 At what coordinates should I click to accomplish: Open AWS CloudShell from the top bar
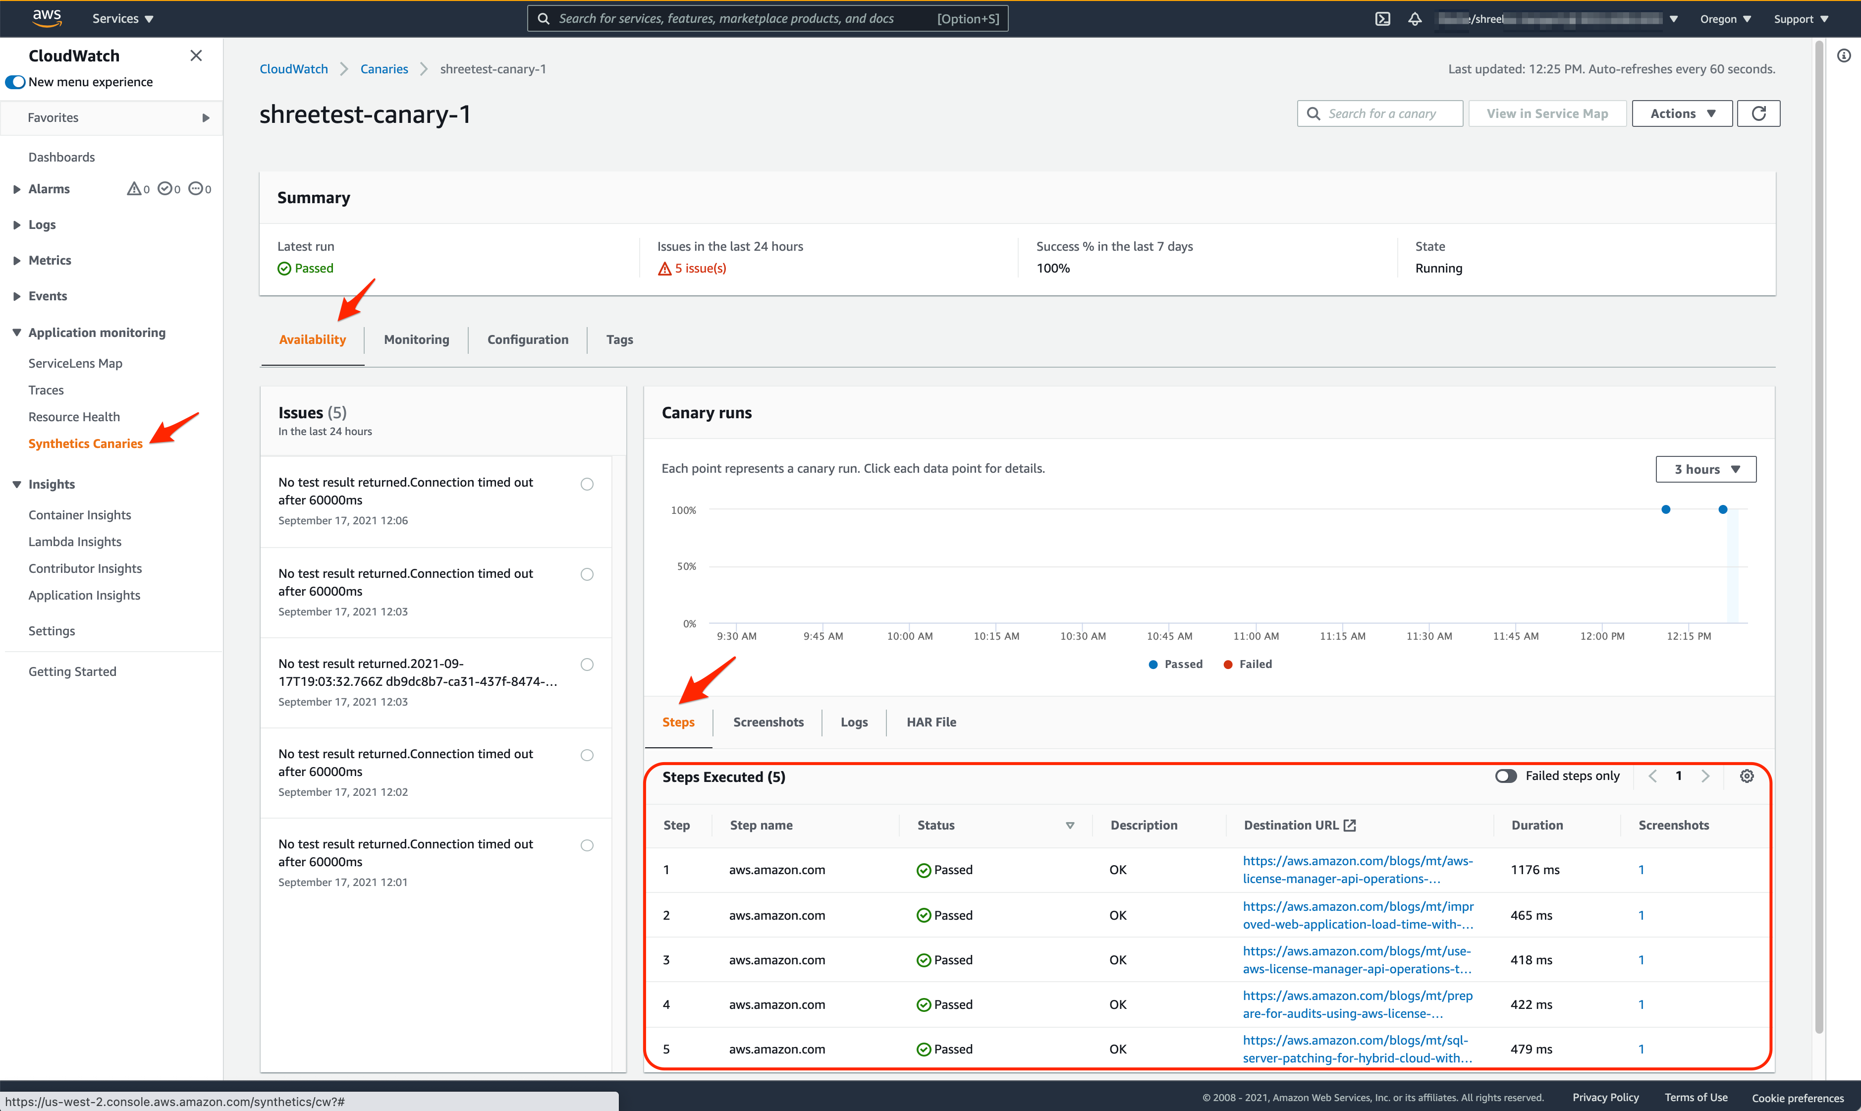(1383, 18)
